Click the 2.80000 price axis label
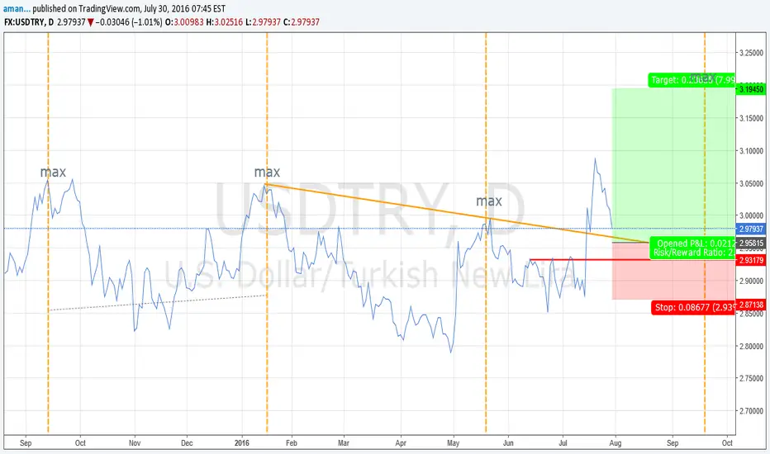This screenshot has width=770, height=454. [x=752, y=346]
